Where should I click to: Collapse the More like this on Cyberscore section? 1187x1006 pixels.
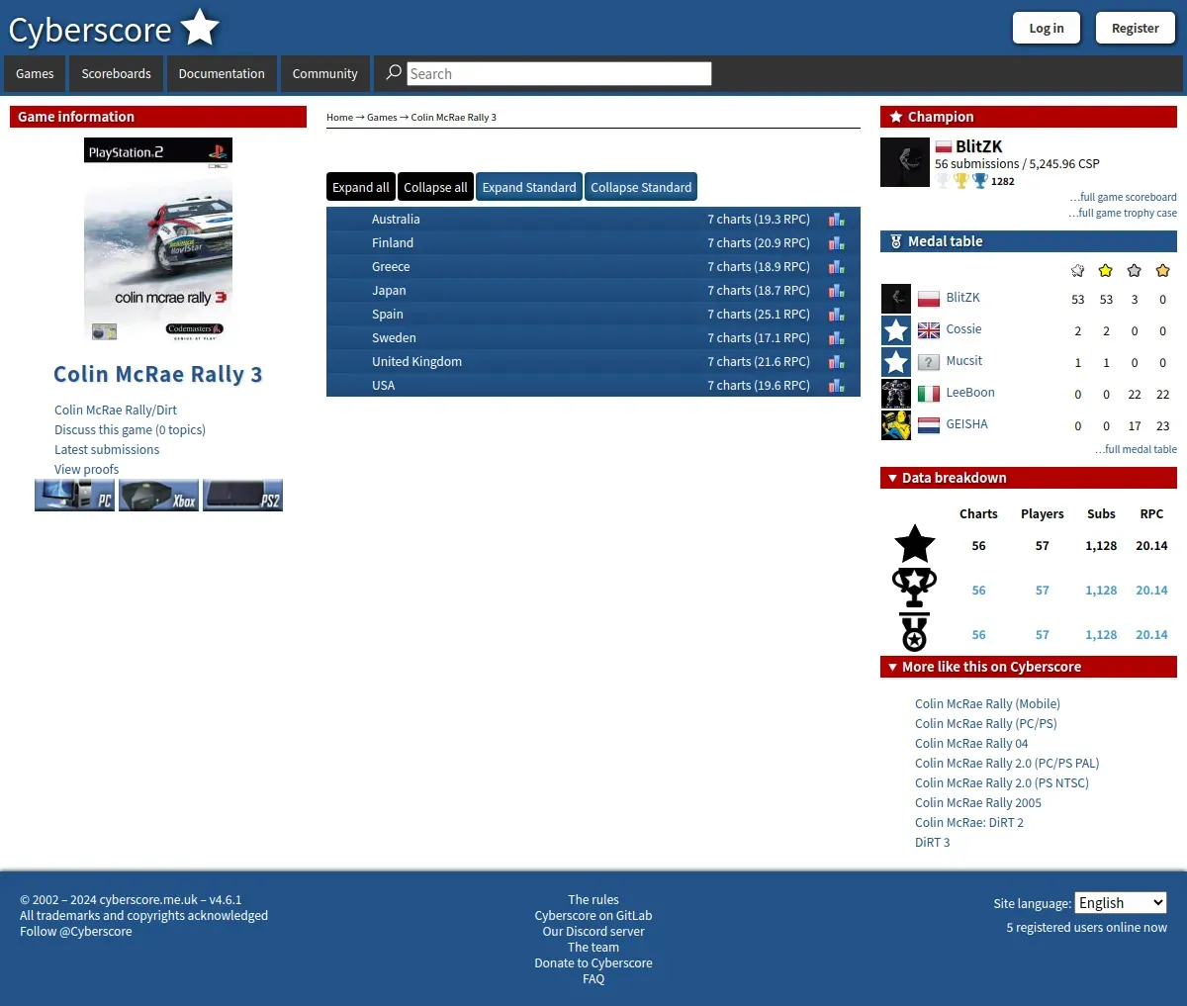[x=1029, y=667]
